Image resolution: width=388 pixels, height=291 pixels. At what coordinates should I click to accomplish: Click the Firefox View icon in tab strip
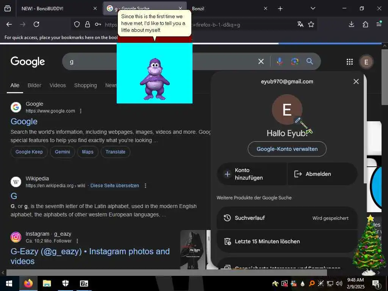[x=8, y=8]
